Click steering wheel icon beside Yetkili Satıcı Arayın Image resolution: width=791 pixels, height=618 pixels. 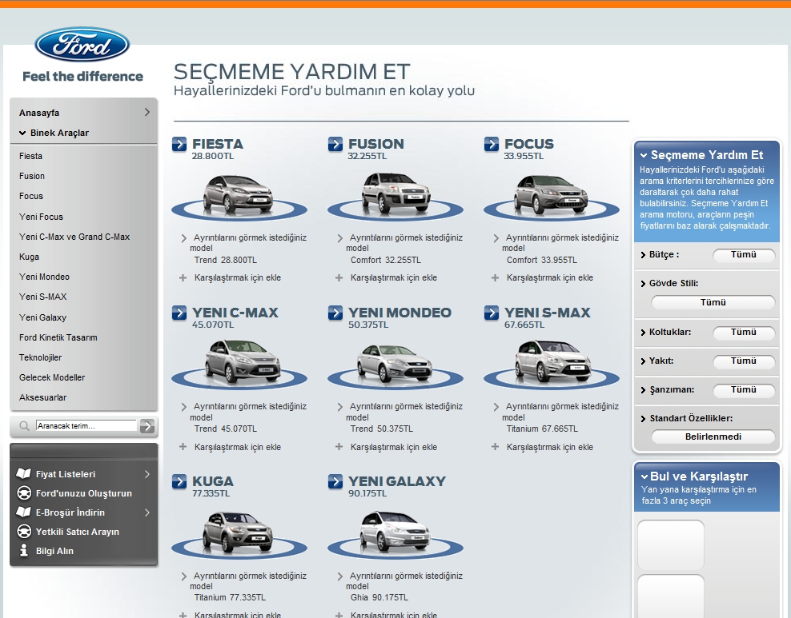pyautogui.click(x=24, y=532)
